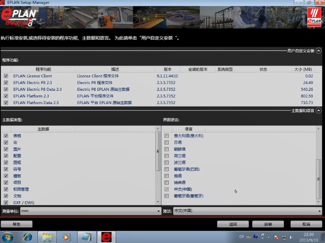Image resolution: width=325 pixels, height=243 pixels.
Task: Click the 安装 button
Action: [268, 224]
